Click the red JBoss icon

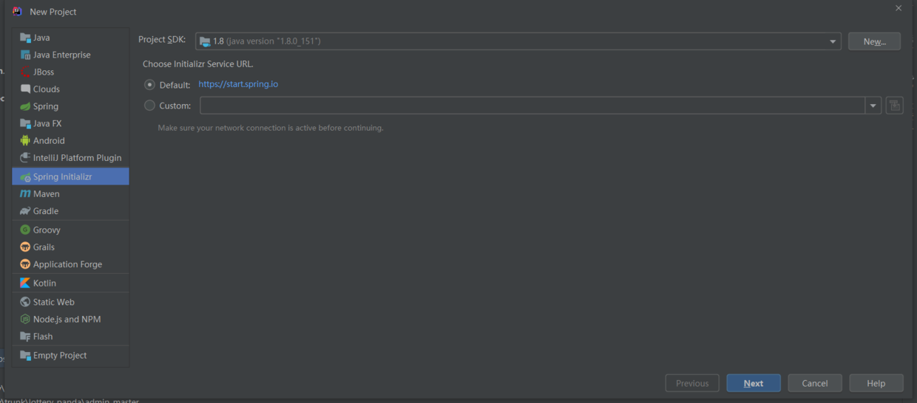(x=25, y=72)
